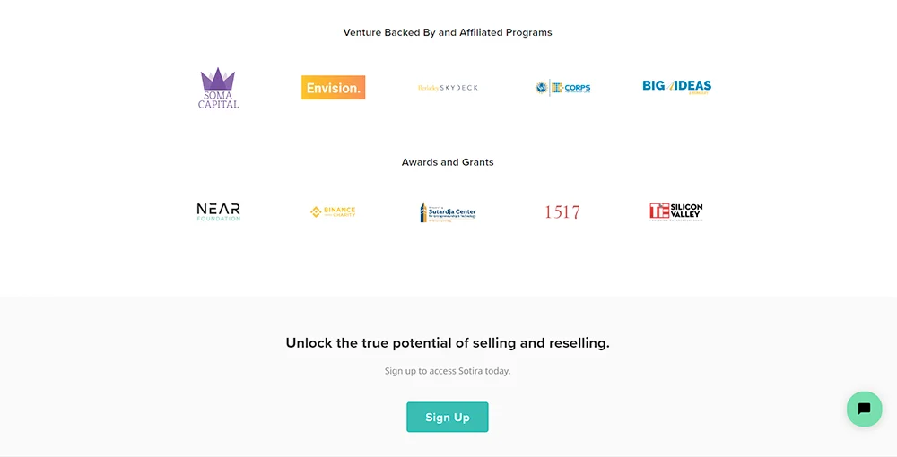Viewport: 897px width, 457px height.
Task: Select the Berkeley SkyDeck logo
Action: (x=448, y=88)
